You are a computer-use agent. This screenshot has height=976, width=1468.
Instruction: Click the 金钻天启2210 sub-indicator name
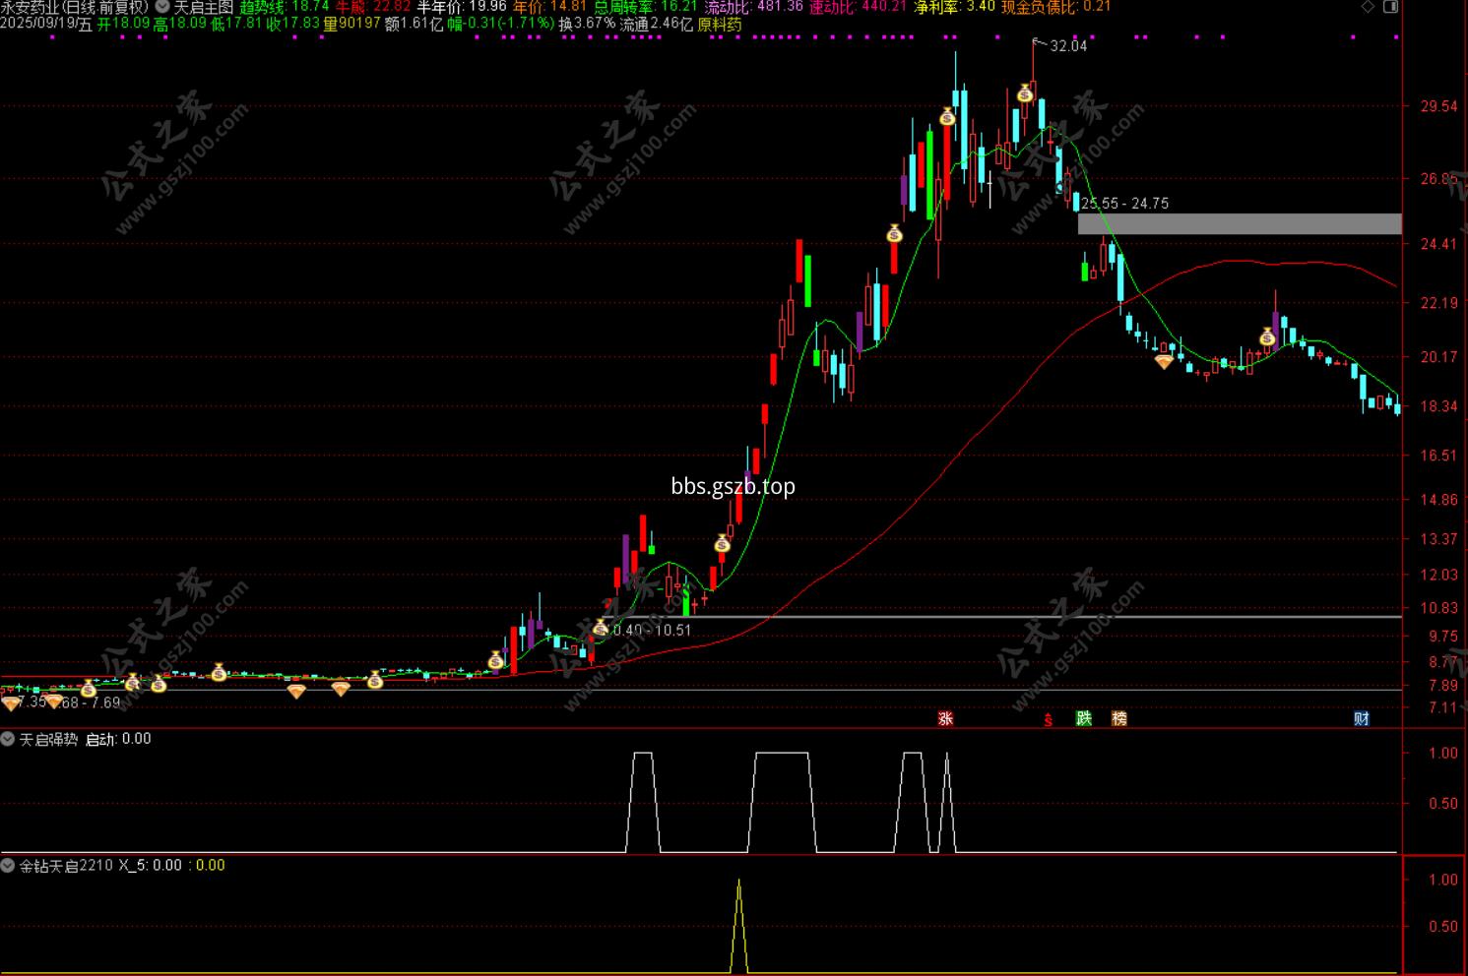(66, 866)
